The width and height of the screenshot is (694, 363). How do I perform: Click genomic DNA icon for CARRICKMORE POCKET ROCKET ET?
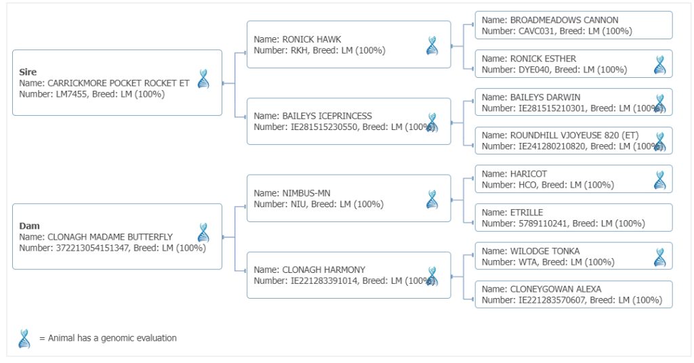click(x=203, y=79)
